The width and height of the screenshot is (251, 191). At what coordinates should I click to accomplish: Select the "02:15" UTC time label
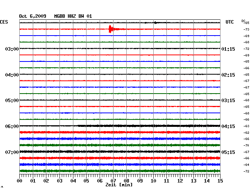[228, 75]
